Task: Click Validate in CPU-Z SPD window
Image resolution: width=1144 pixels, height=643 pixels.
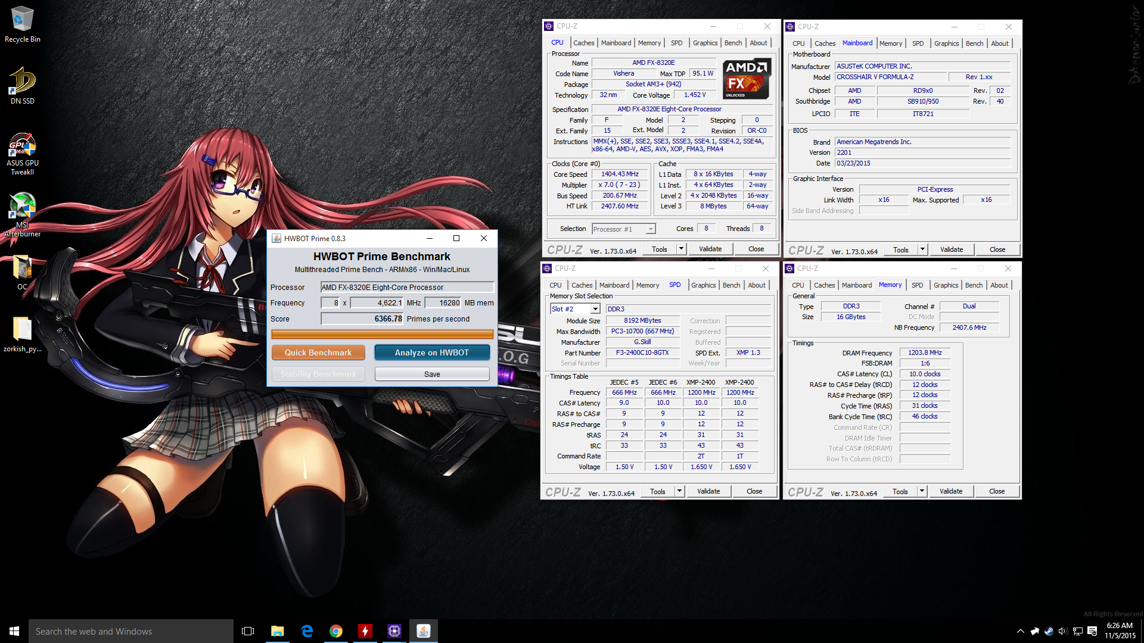Action: tap(708, 491)
